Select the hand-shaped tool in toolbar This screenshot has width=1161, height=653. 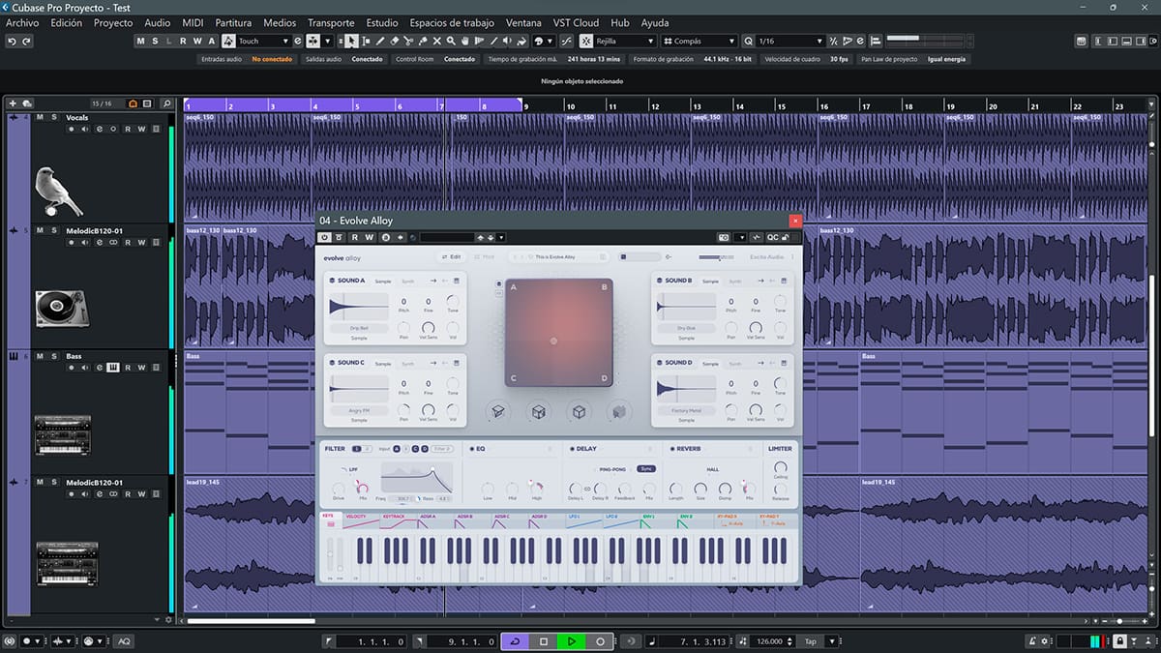point(466,42)
